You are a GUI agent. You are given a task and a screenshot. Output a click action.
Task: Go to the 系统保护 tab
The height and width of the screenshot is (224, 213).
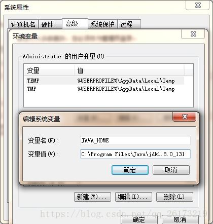102,24
